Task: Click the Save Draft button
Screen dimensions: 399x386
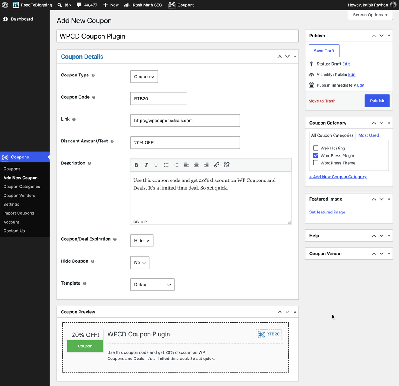Action: coord(324,51)
